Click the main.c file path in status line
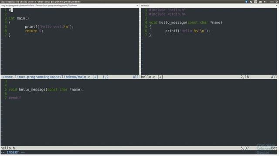The height and width of the screenshot is (156, 279). (45, 77)
